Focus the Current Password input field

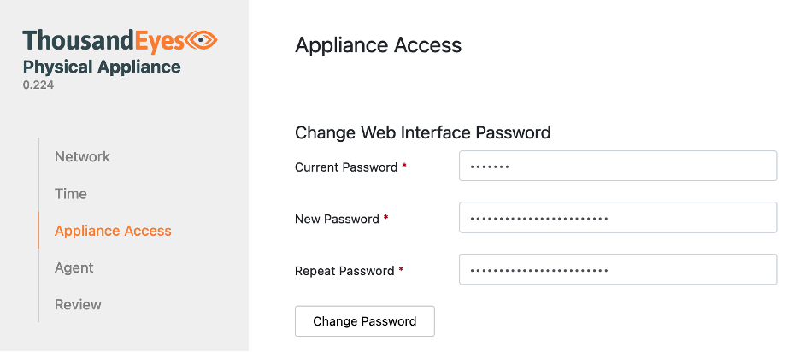point(617,167)
